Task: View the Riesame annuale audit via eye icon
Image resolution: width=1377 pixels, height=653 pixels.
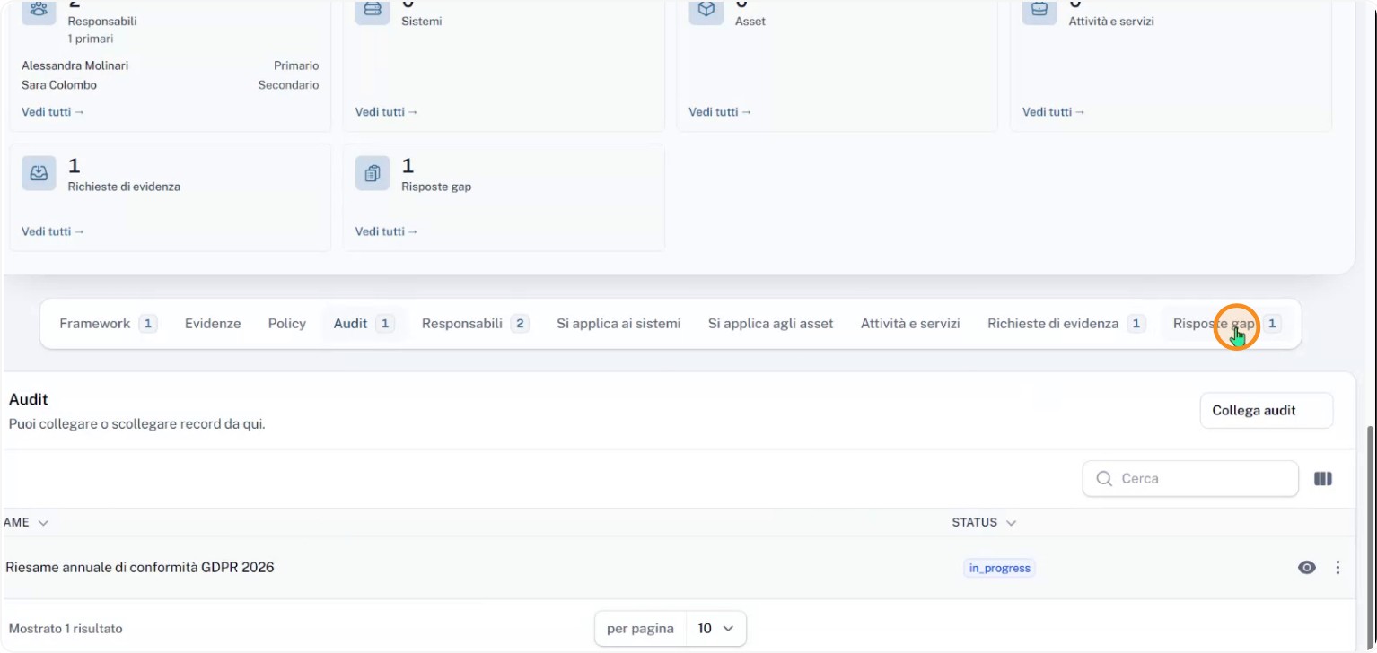Action: [x=1307, y=568]
